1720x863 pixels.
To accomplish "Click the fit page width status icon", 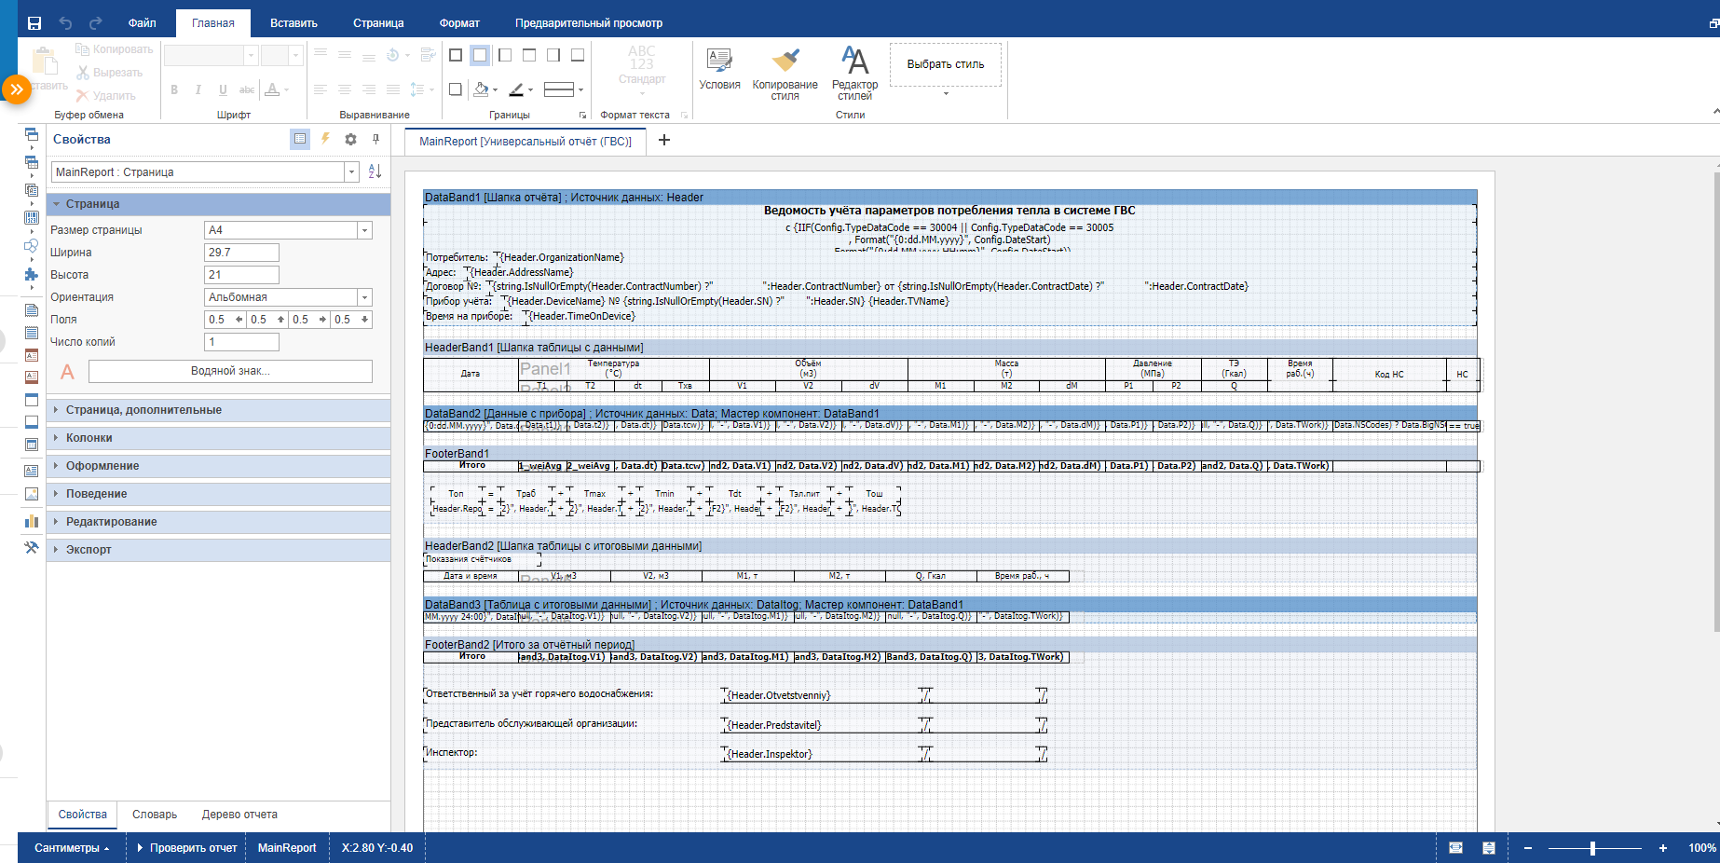I will [1455, 848].
